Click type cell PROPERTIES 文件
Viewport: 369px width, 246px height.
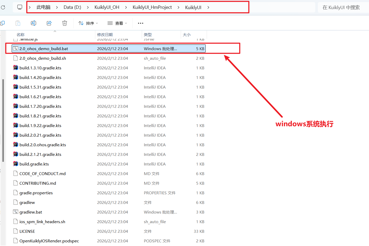(160, 193)
